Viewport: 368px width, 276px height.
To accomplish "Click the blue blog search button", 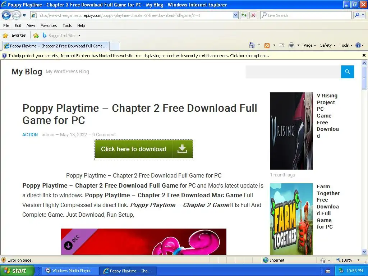I will pos(348,72).
